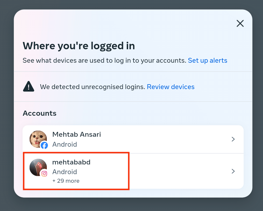The image size is (263, 211).
Task: Click the We detected unrecognised logins text
Action: click(x=92, y=87)
